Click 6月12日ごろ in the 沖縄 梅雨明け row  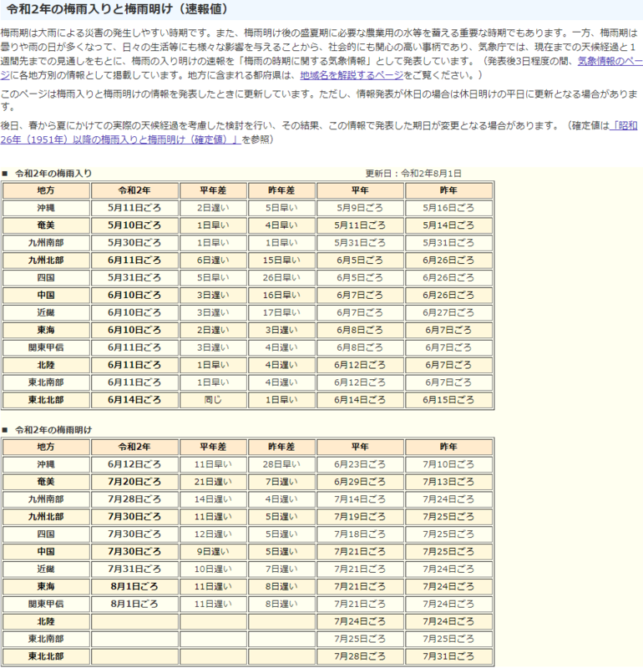[134, 464]
